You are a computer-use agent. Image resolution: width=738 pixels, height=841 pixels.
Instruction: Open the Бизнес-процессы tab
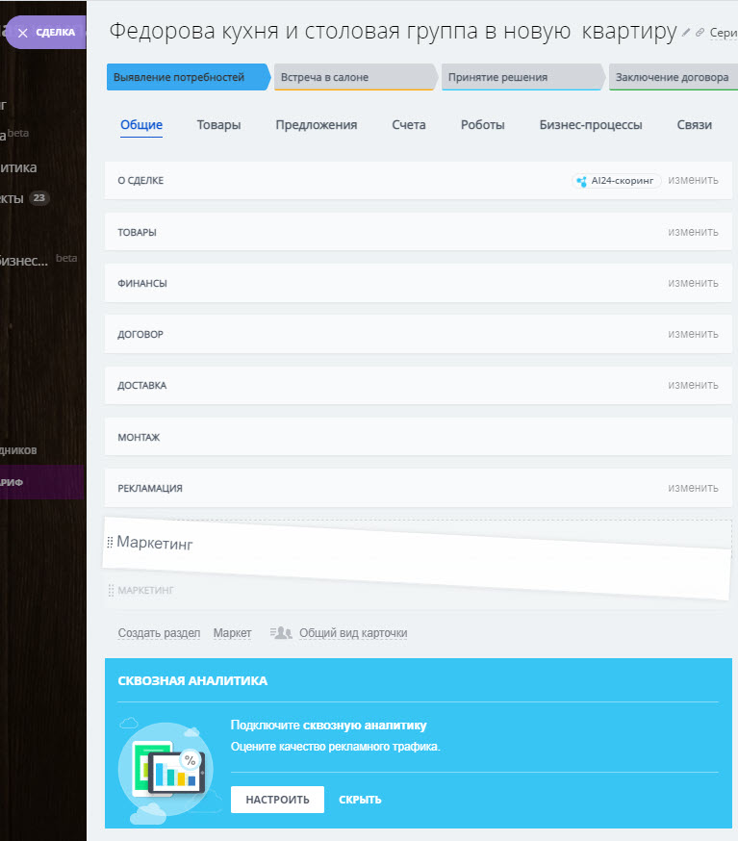tap(591, 125)
